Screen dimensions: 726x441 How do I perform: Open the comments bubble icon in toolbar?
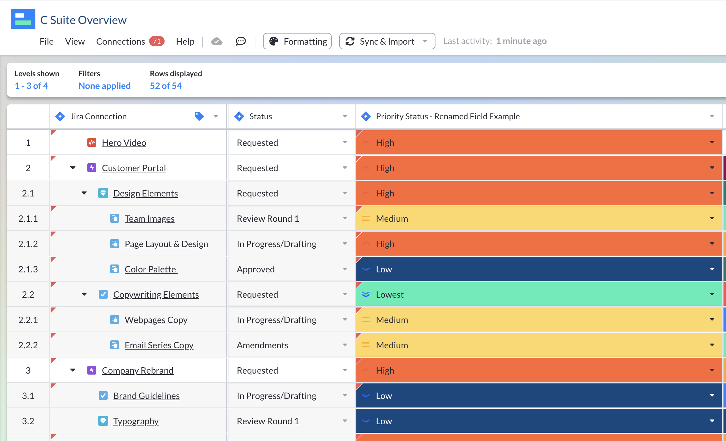click(x=241, y=41)
